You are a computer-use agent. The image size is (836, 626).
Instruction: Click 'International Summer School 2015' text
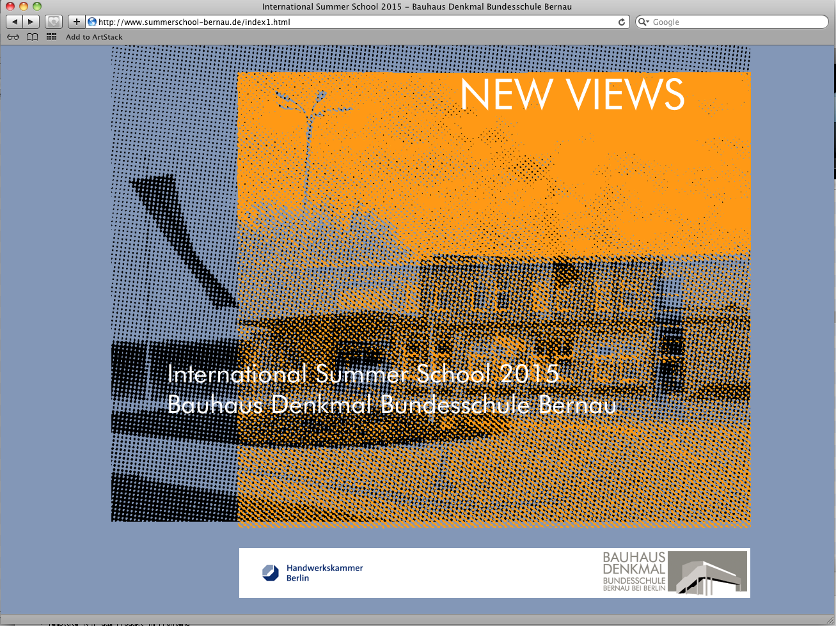(x=363, y=374)
